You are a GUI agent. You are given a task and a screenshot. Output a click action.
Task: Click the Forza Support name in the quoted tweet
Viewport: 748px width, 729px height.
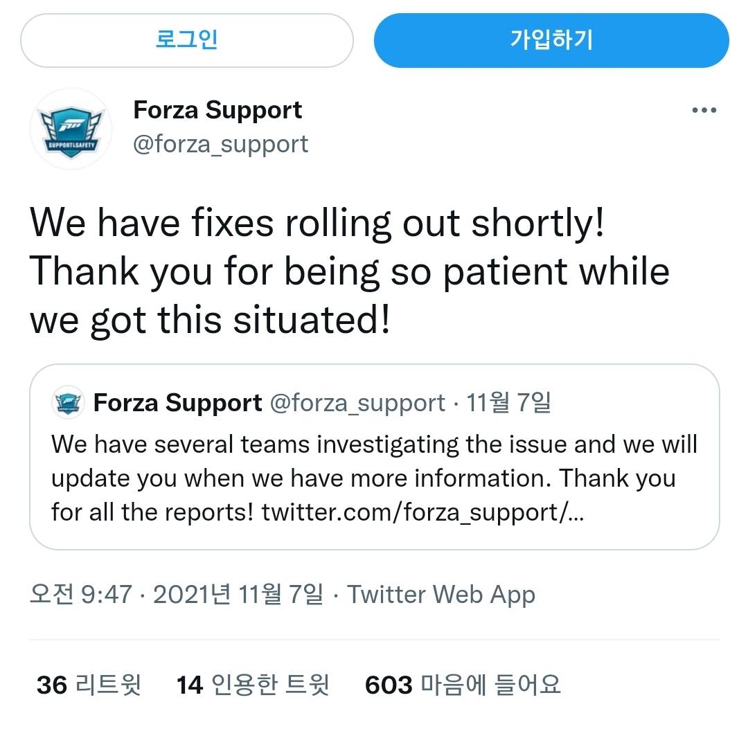pyautogui.click(x=177, y=403)
